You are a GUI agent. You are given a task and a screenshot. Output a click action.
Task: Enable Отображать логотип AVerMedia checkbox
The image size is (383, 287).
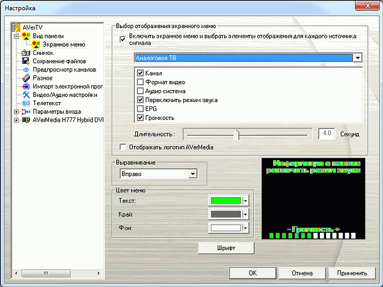click(x=123, y=147)
